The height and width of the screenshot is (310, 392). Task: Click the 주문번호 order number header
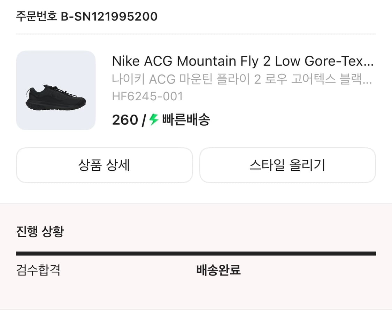coord(35,16)
